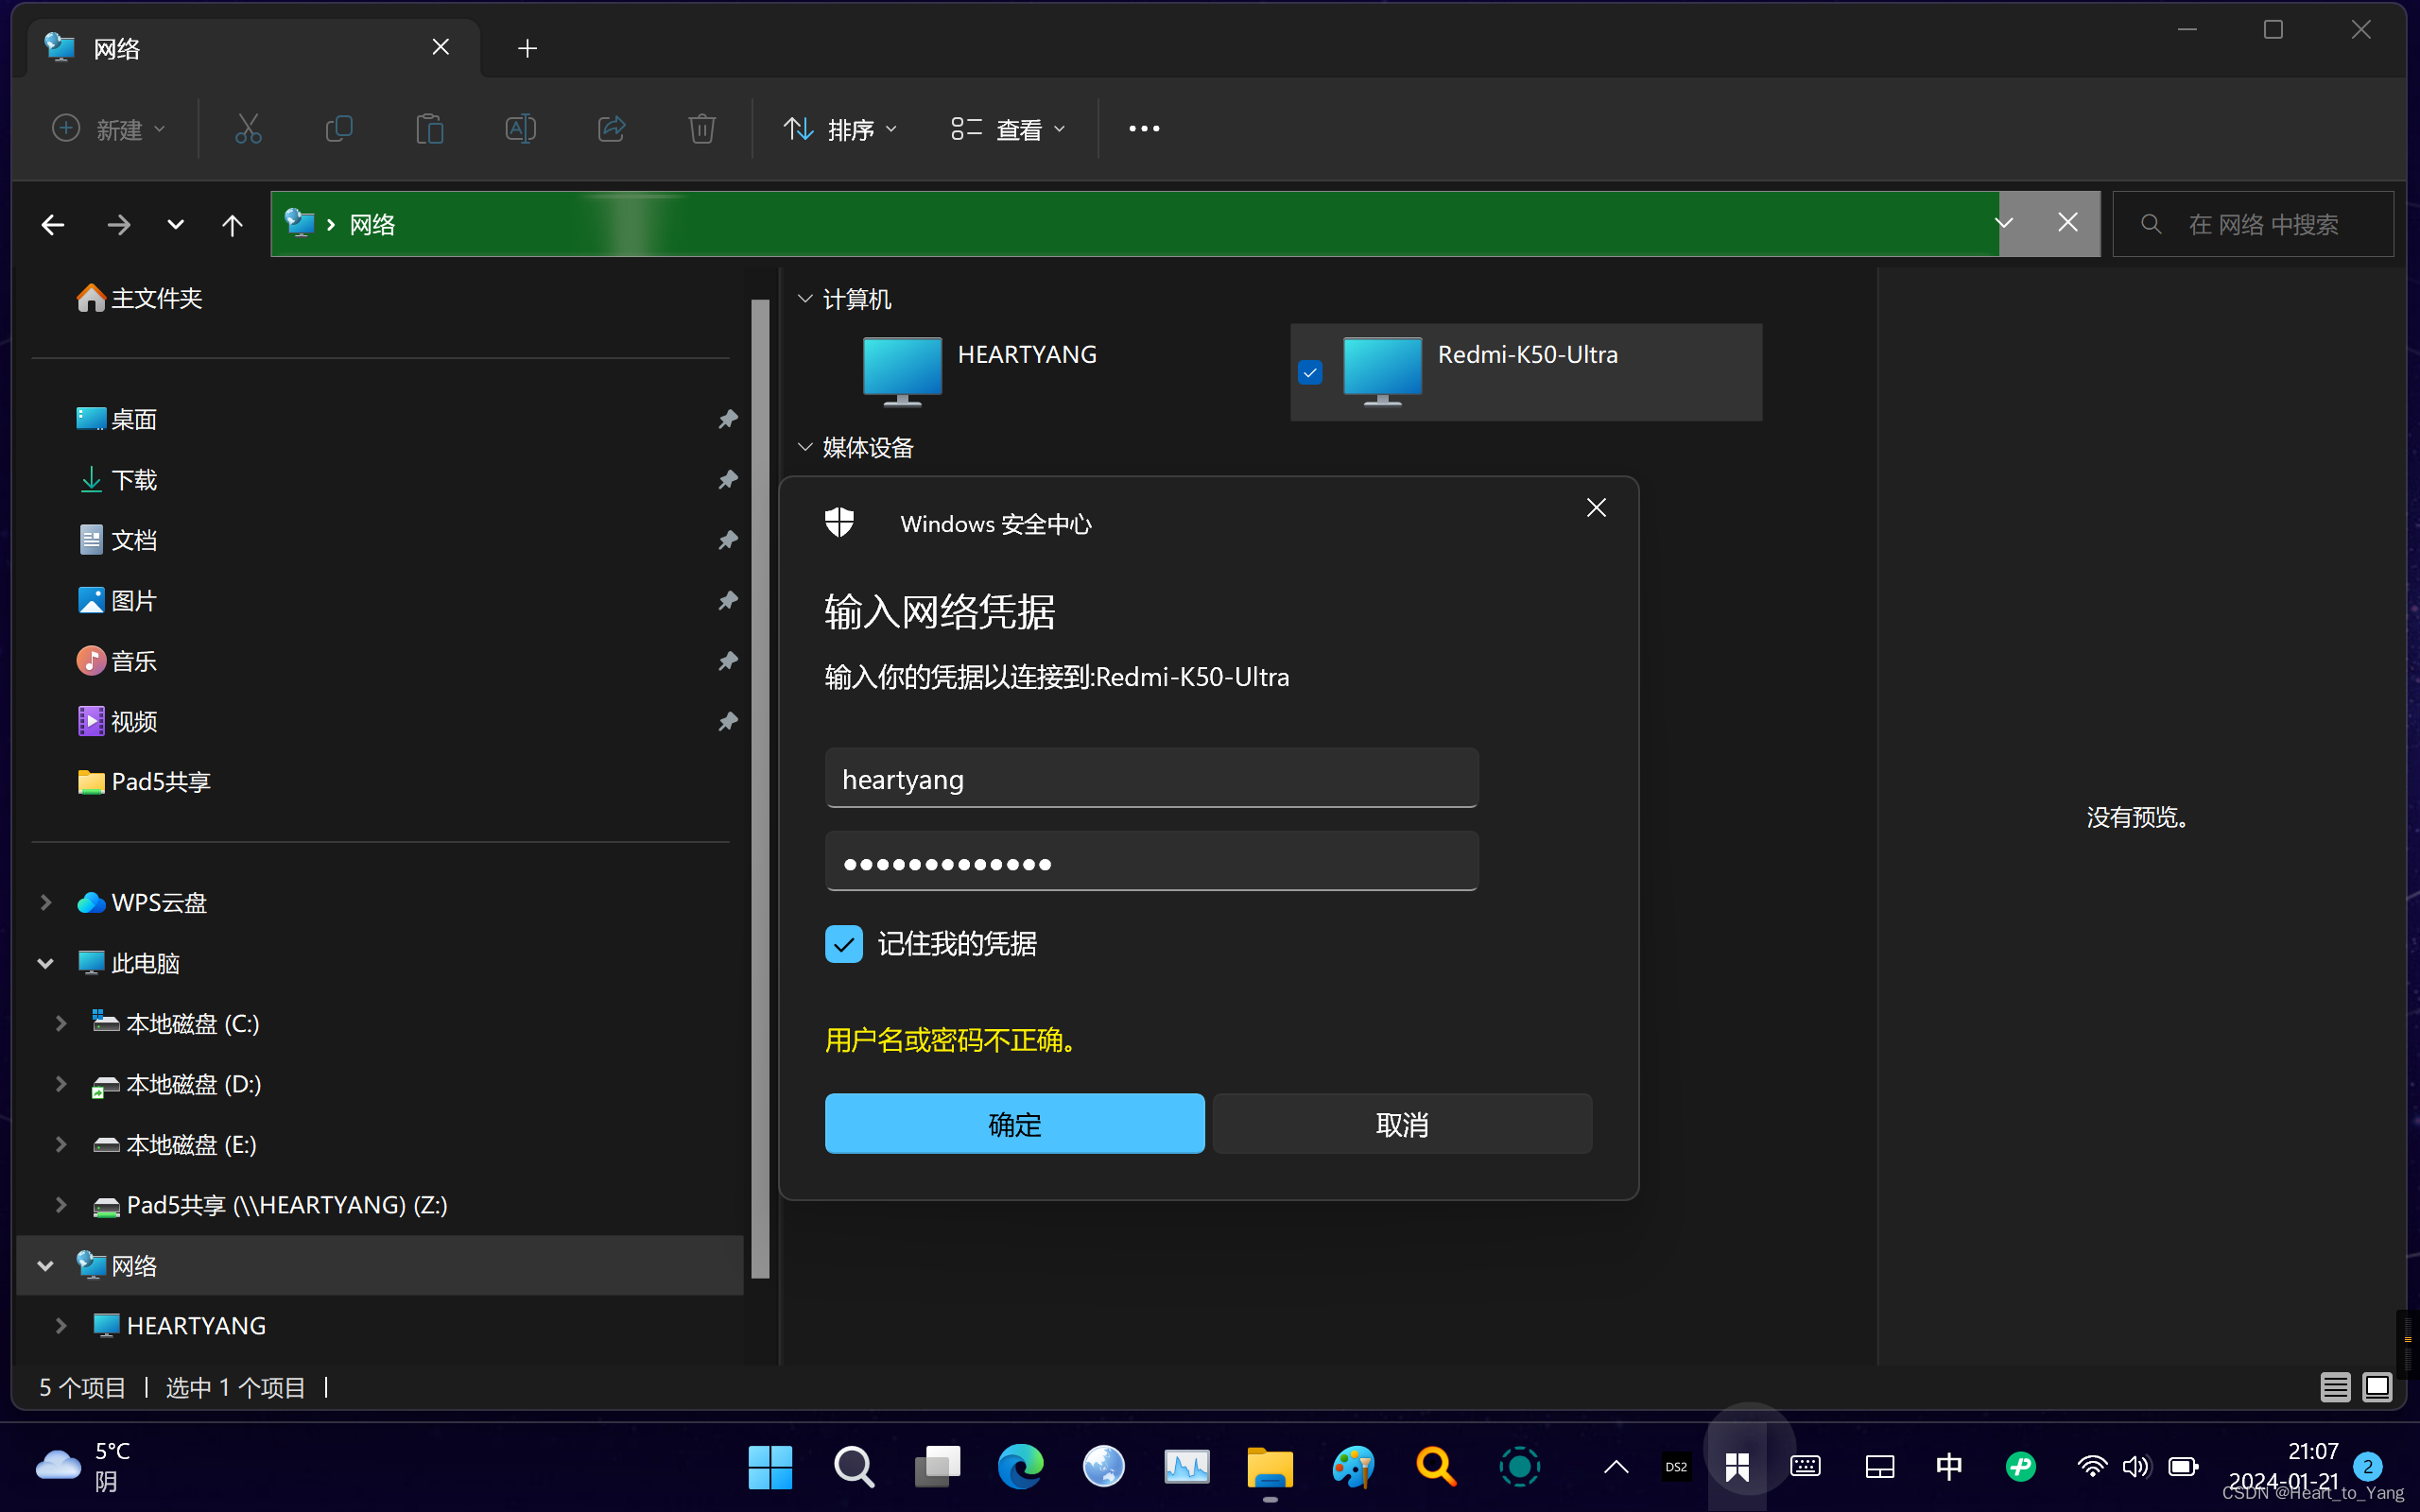Unpin Documents from quick access
The height and width of the screenshot is (1512, 2420).
(728, 540)
